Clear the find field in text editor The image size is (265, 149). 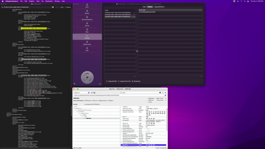(53, 7)
